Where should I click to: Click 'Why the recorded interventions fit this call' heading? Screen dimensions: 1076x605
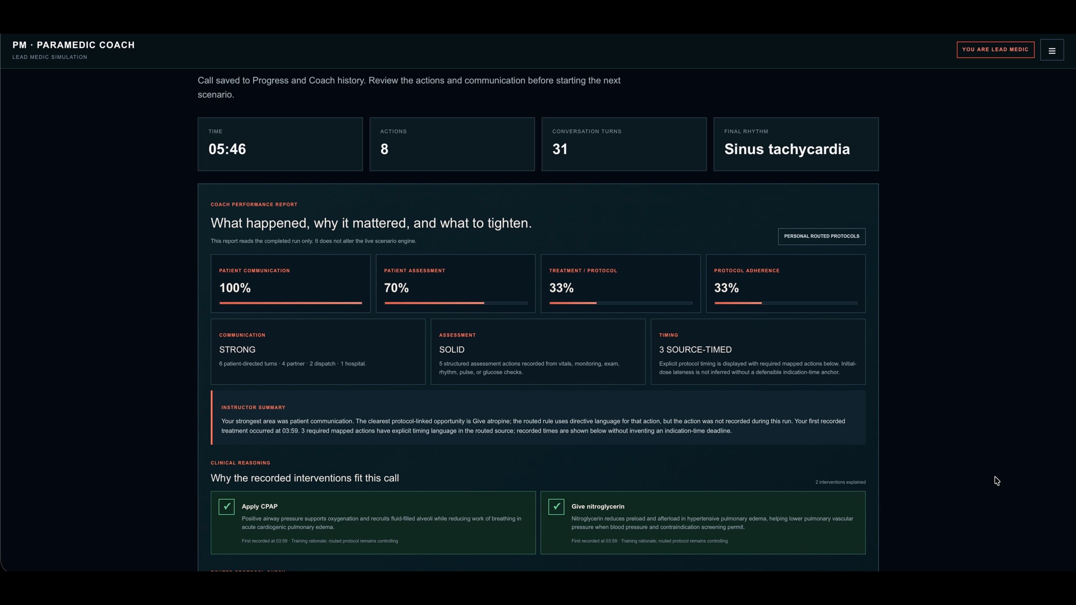tap(305, 478)
